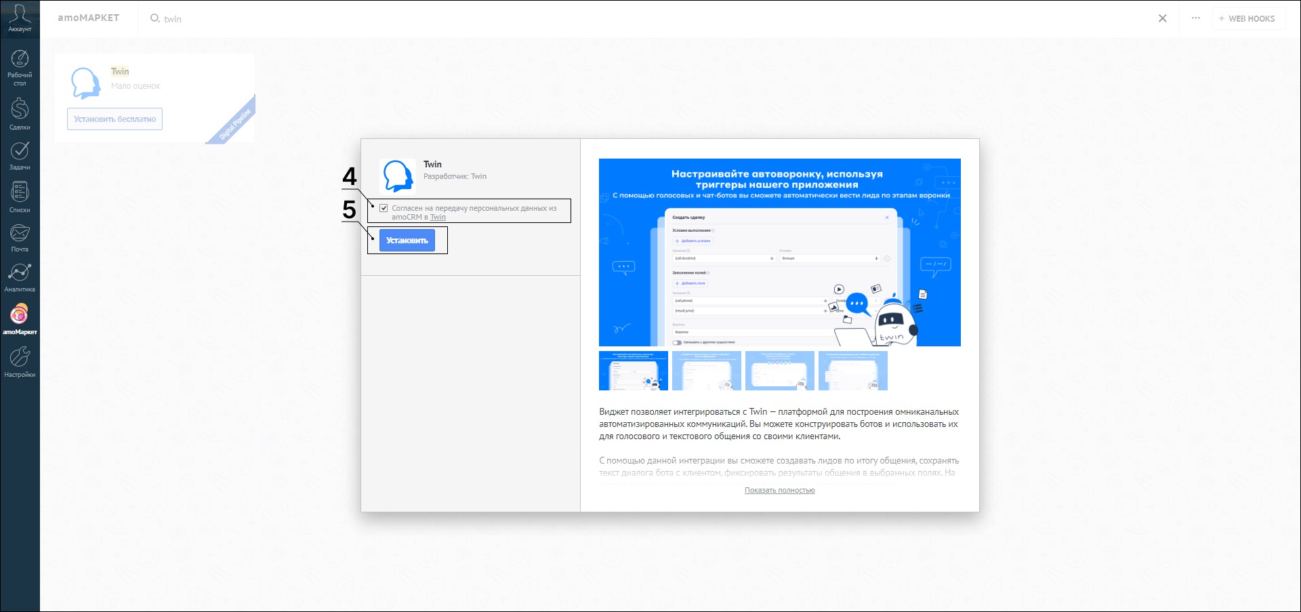Select the first screenshot thumbnail
The height and width of the screenshot is (612, 1301).
point(634,371)
